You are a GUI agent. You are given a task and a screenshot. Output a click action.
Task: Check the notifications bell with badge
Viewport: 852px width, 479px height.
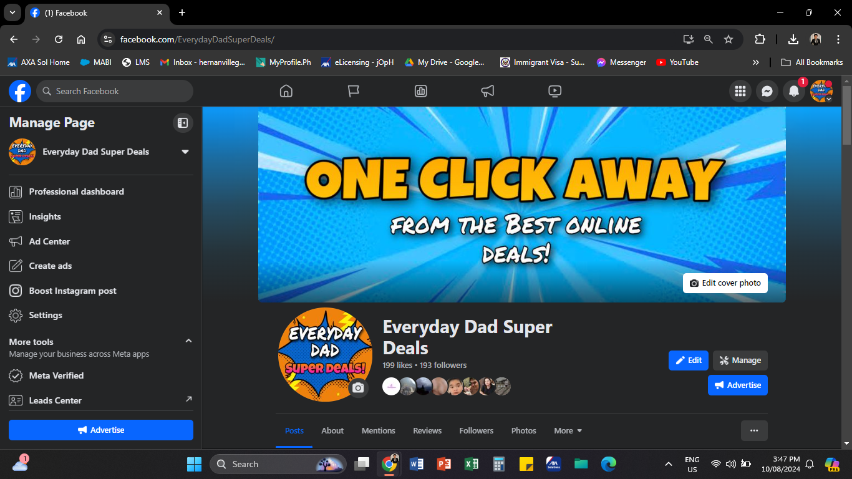(793, 91)
